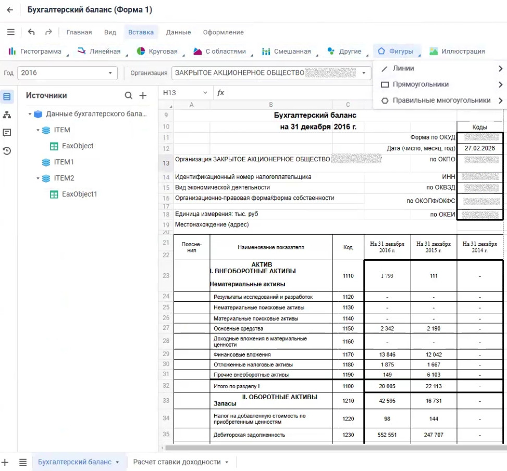This screenshot has height=471, width=507.
Task: Select the date cell 27.02.2026
Action: click(480, 148)
